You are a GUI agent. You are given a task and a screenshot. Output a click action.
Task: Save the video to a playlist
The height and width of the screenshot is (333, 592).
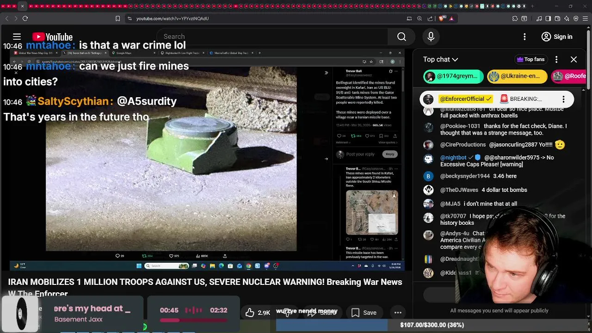point(364,313)
